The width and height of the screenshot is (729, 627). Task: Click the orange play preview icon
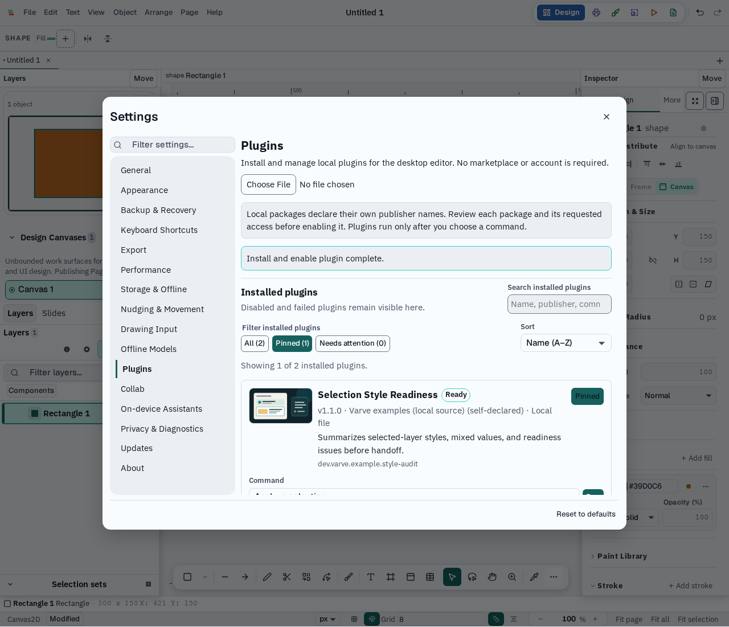click(x=654, y=13)
